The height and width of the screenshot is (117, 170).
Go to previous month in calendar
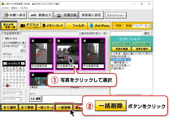5,63
